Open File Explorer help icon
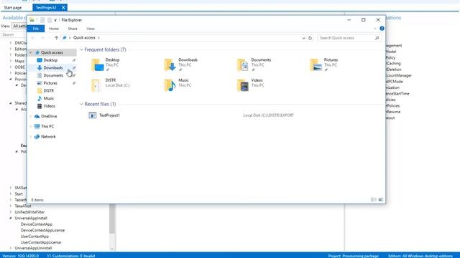This screenshot has height=258, width=460. 382,29
